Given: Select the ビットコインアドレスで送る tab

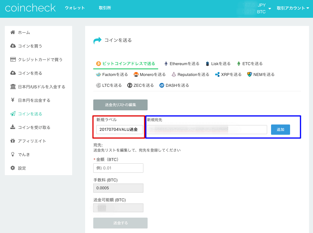Looking at the screenshot, I should pyautogui.click(x=126, y=64).
